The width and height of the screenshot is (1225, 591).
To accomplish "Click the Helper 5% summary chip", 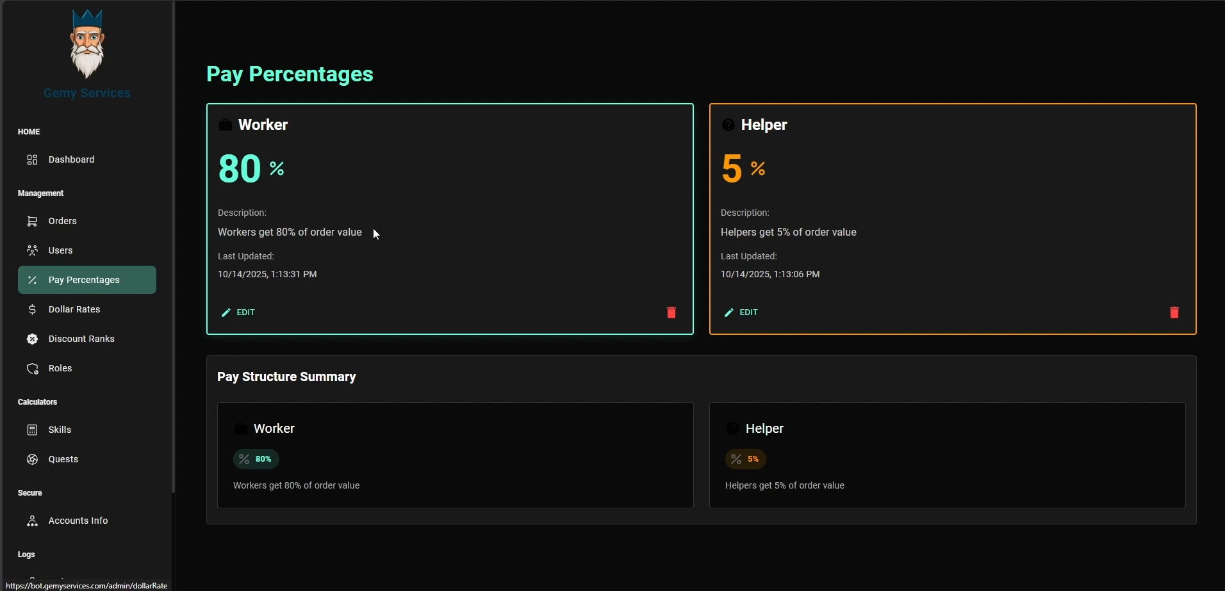I will (746, 459).
